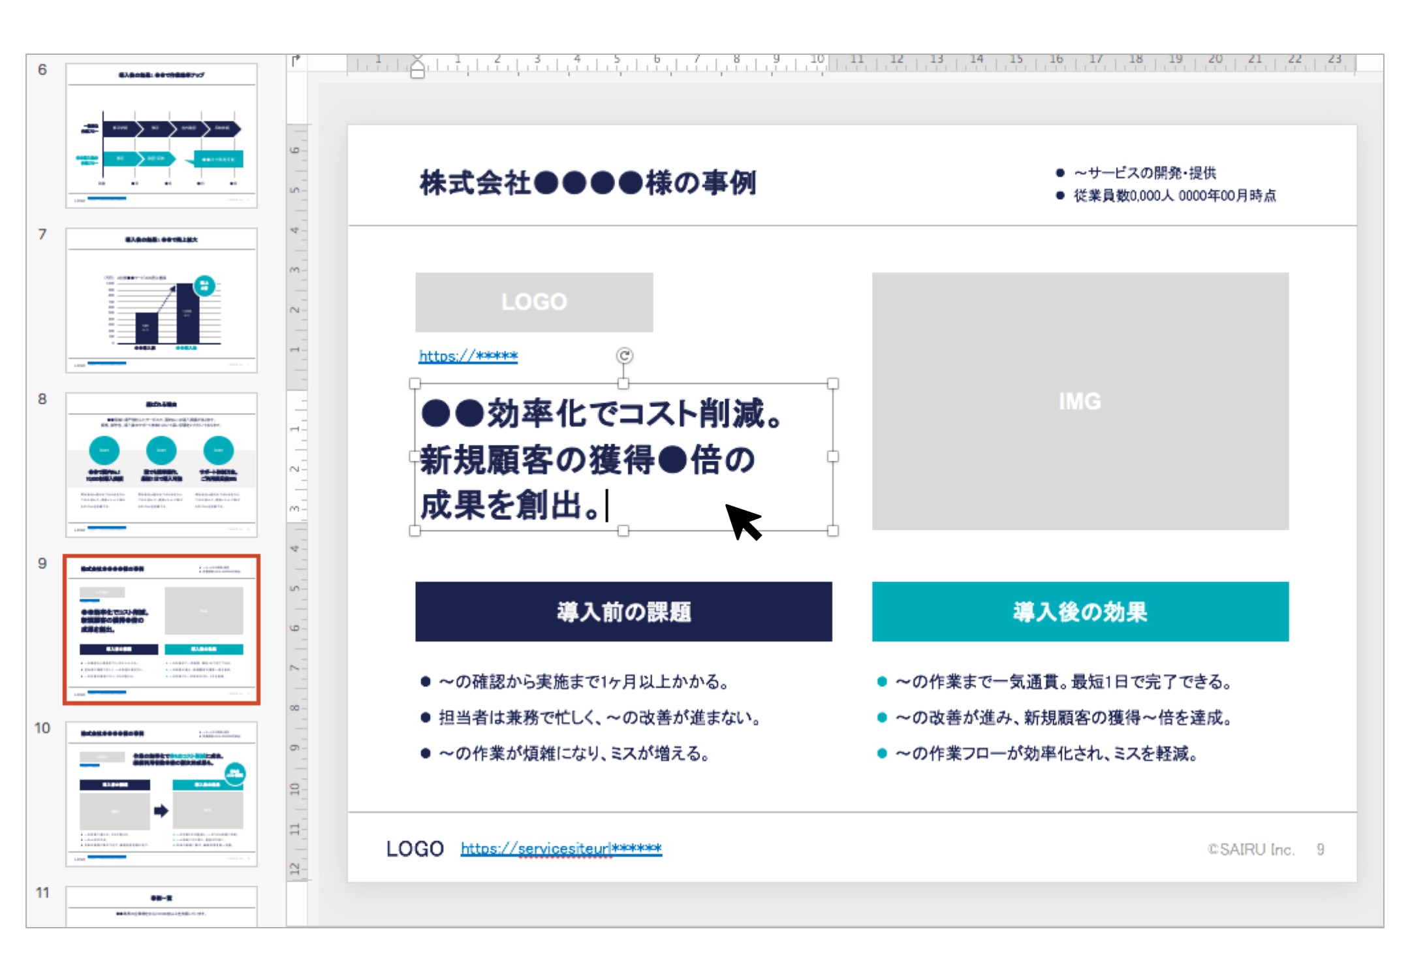
Task: Click inside the text line 新規顧客の獲得●倍の
Action: tap(587, 460)
